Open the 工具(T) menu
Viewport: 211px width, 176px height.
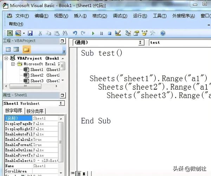(x=160, y=16)
